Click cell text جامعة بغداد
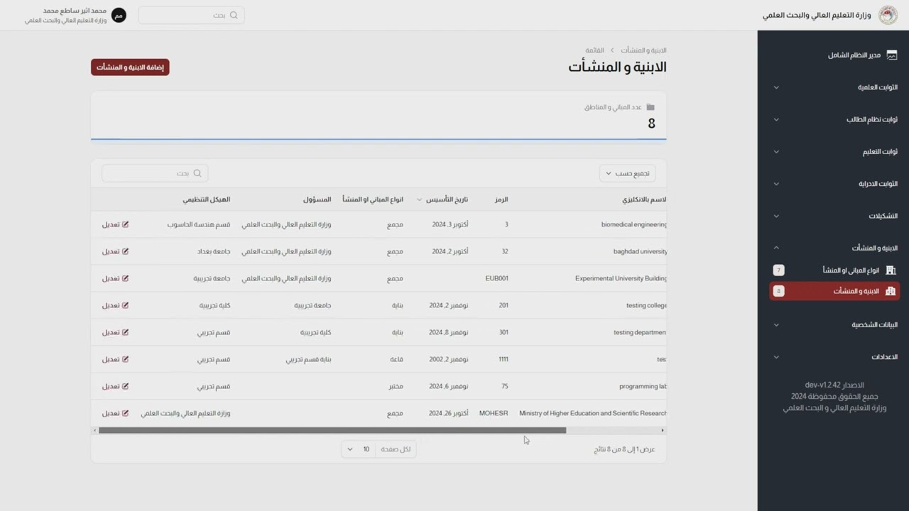 214,251
